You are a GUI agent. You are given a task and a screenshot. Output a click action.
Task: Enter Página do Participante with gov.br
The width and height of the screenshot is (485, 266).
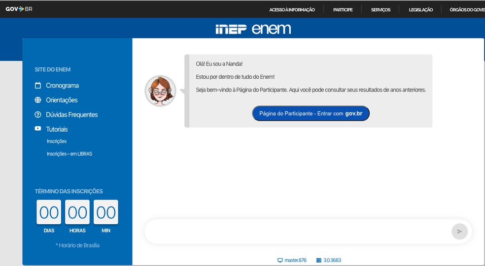tap(311, 114)
